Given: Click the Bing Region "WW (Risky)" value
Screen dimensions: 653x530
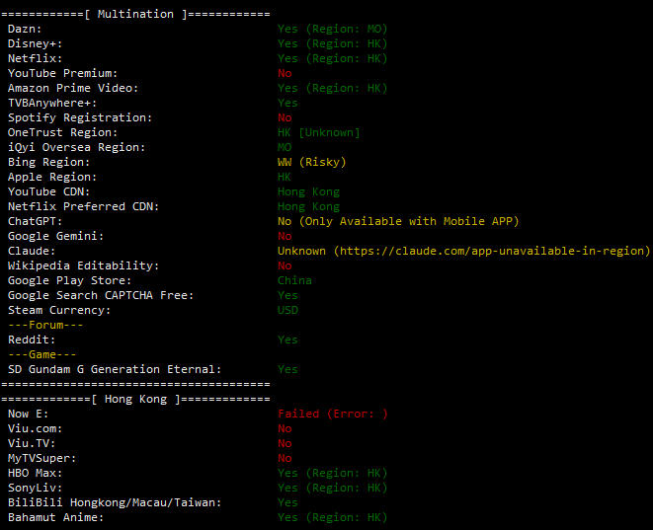Looking at the screenshot, I should click(x=311, y=162).
